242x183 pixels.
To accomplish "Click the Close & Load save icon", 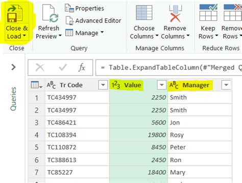I will pos(15,14).
